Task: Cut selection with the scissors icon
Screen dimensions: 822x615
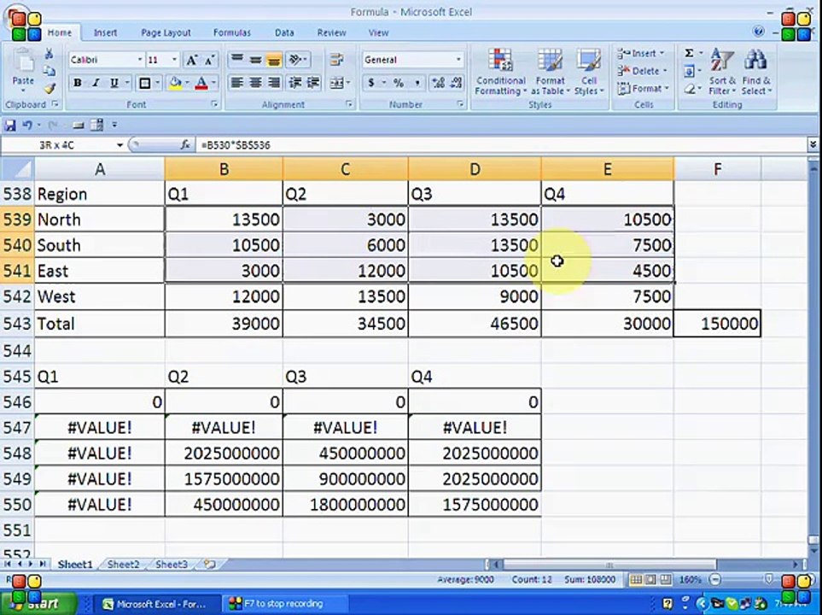Action: (49, 54)
